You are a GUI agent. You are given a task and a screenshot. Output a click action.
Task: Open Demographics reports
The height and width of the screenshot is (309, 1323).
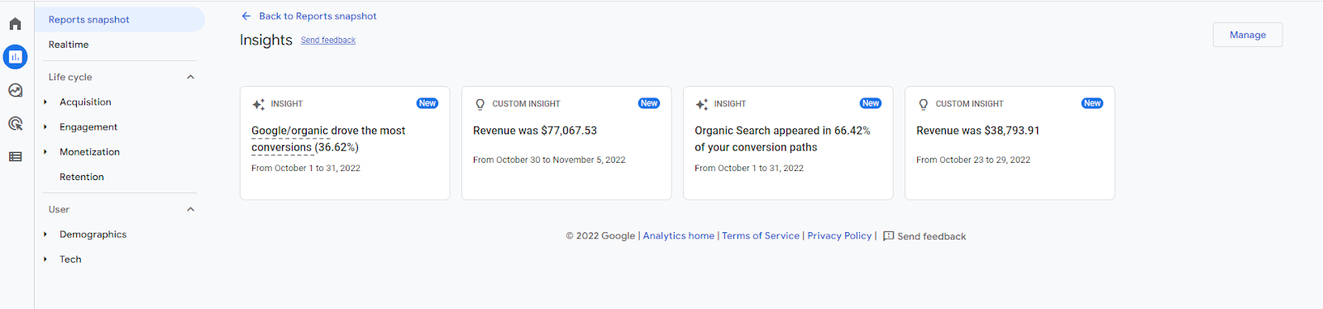[x=93, y=235]
